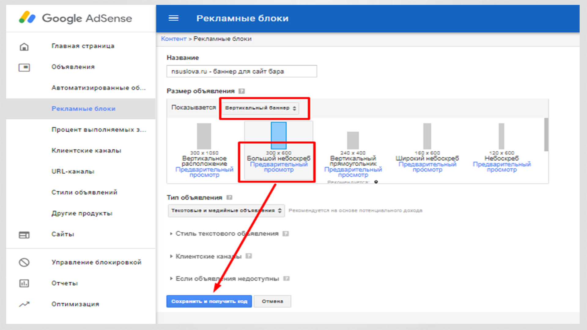
Task: Click the Название ad unit name field
Action: coord(242,71)
